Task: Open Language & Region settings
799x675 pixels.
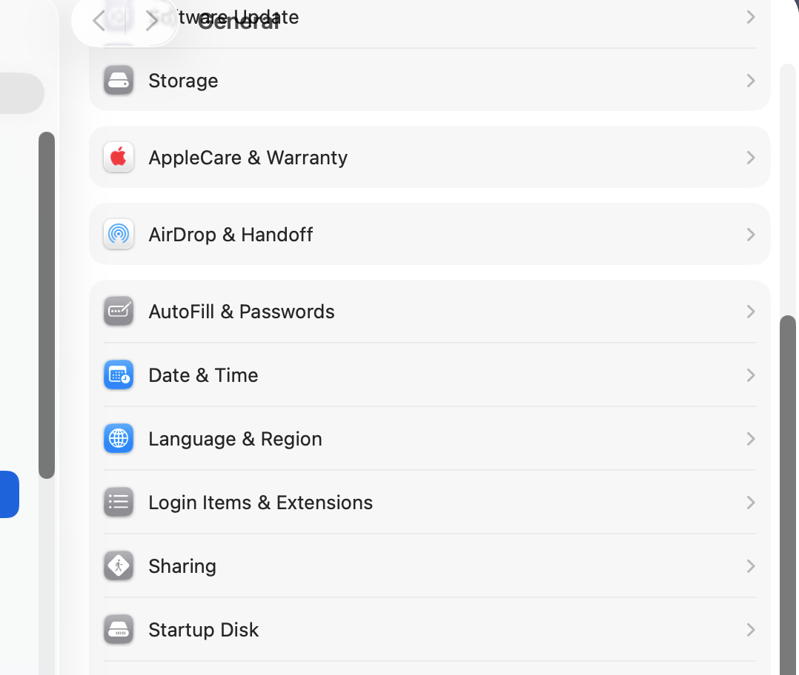Action: tap(235, 439)
